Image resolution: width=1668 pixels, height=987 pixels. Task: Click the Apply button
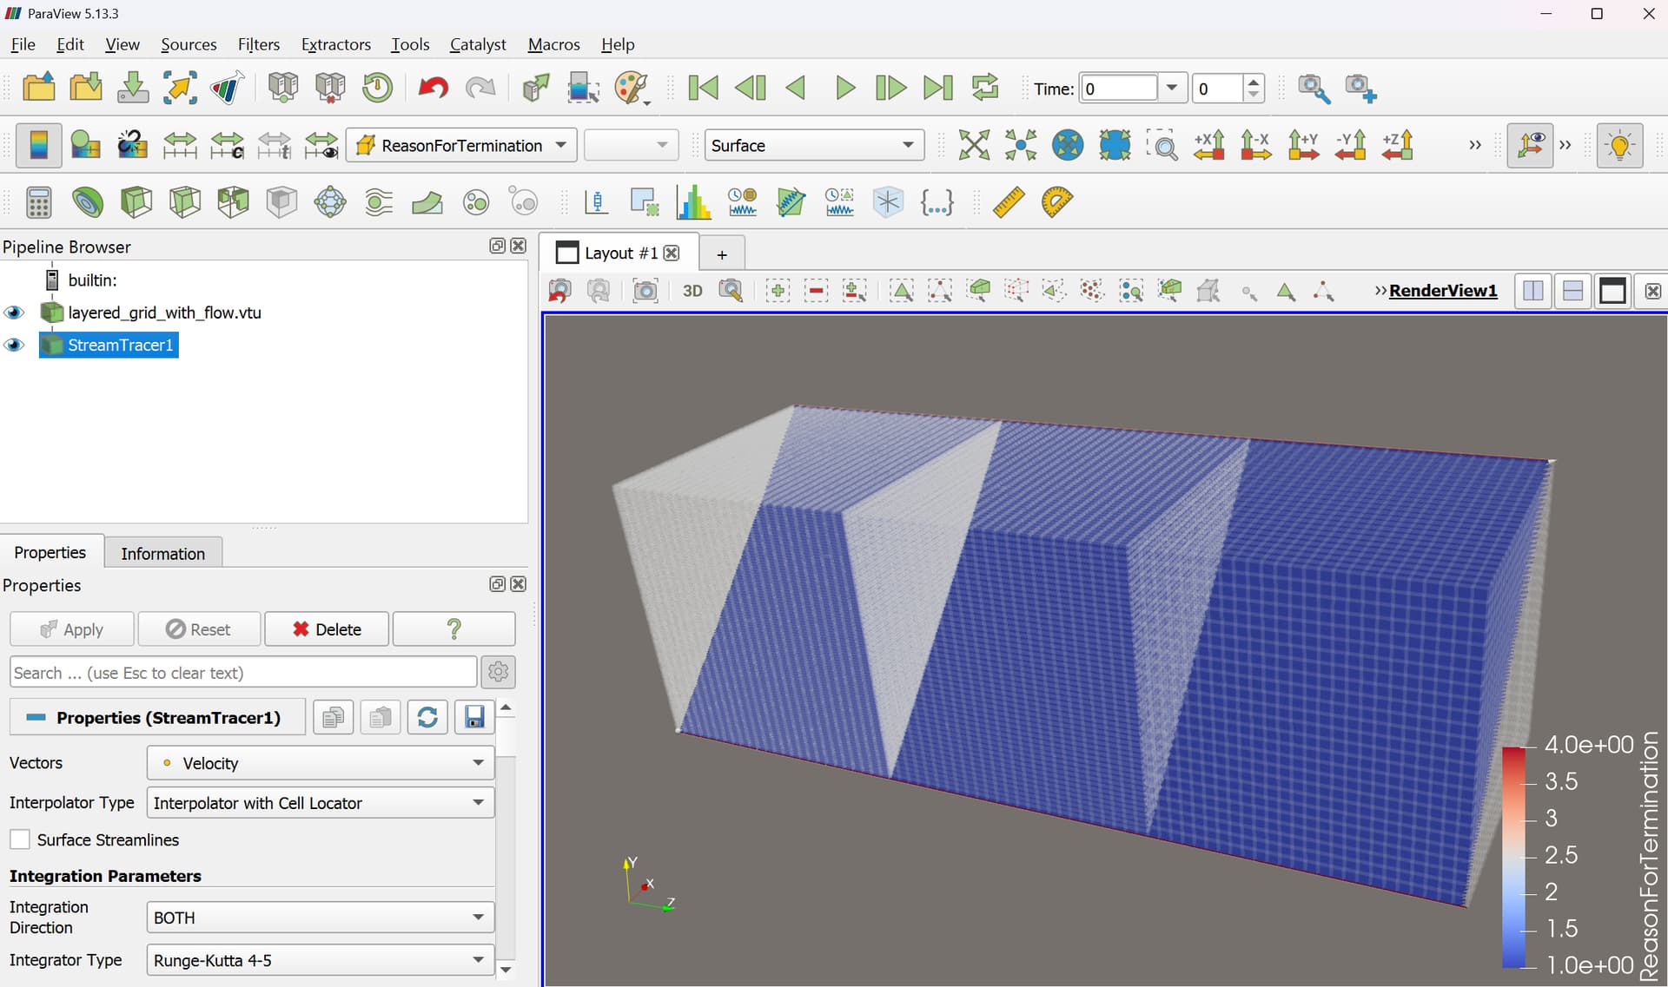tap(72, 629)
